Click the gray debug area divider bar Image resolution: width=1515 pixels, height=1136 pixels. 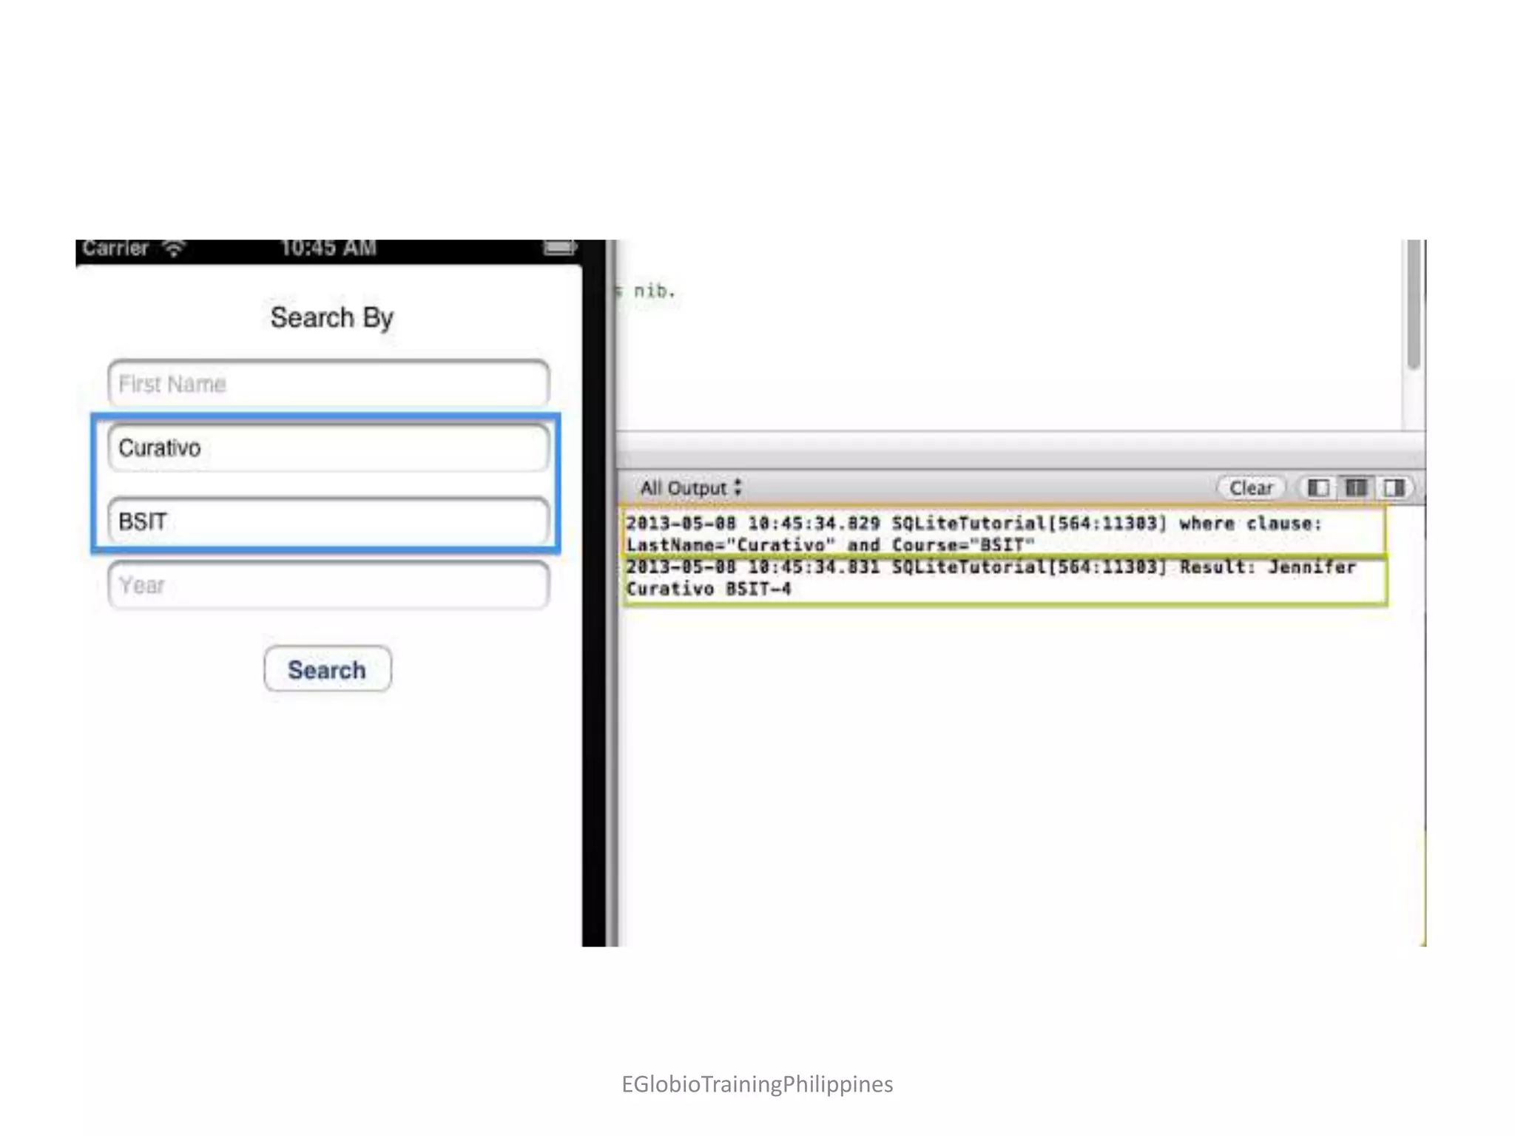1019,449
